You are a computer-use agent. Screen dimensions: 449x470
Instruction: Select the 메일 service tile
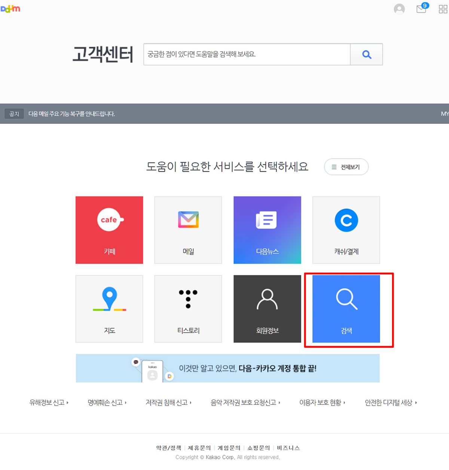188,230
